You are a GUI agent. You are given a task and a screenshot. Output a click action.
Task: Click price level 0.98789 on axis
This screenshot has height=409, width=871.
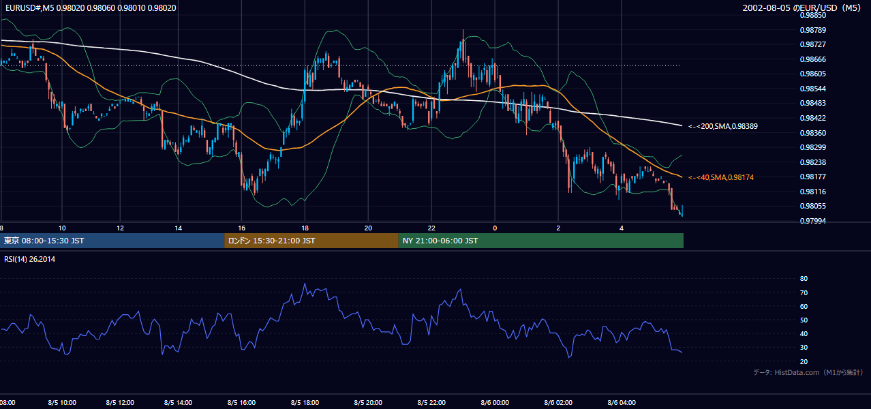[x=812, y=30]
